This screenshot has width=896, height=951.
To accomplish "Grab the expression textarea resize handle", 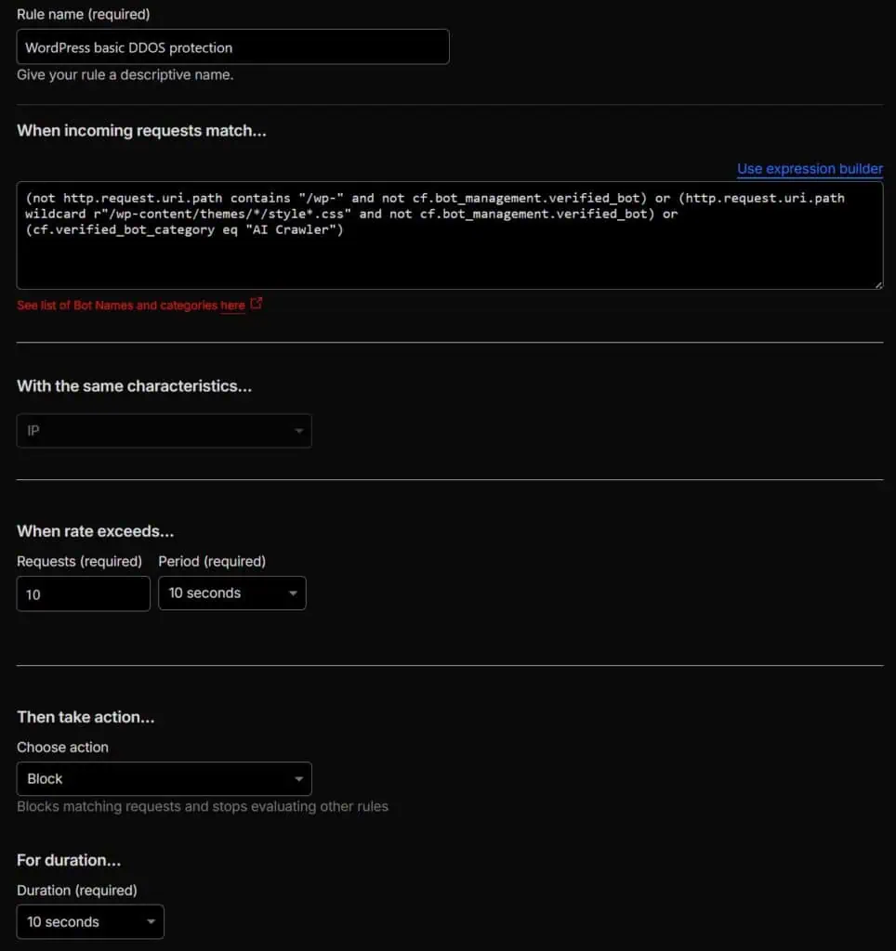I will [877, 283].
